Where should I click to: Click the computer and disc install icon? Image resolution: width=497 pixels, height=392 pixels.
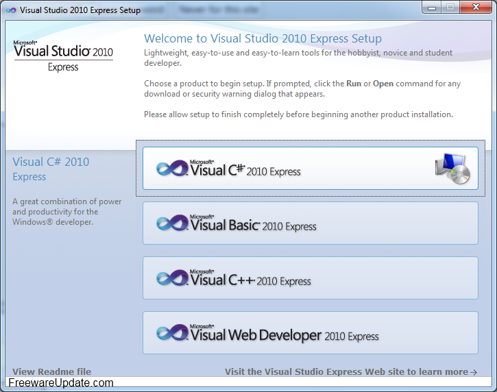tap(452, 169)
